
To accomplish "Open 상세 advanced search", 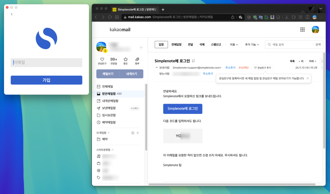I will tap(318, 44).
